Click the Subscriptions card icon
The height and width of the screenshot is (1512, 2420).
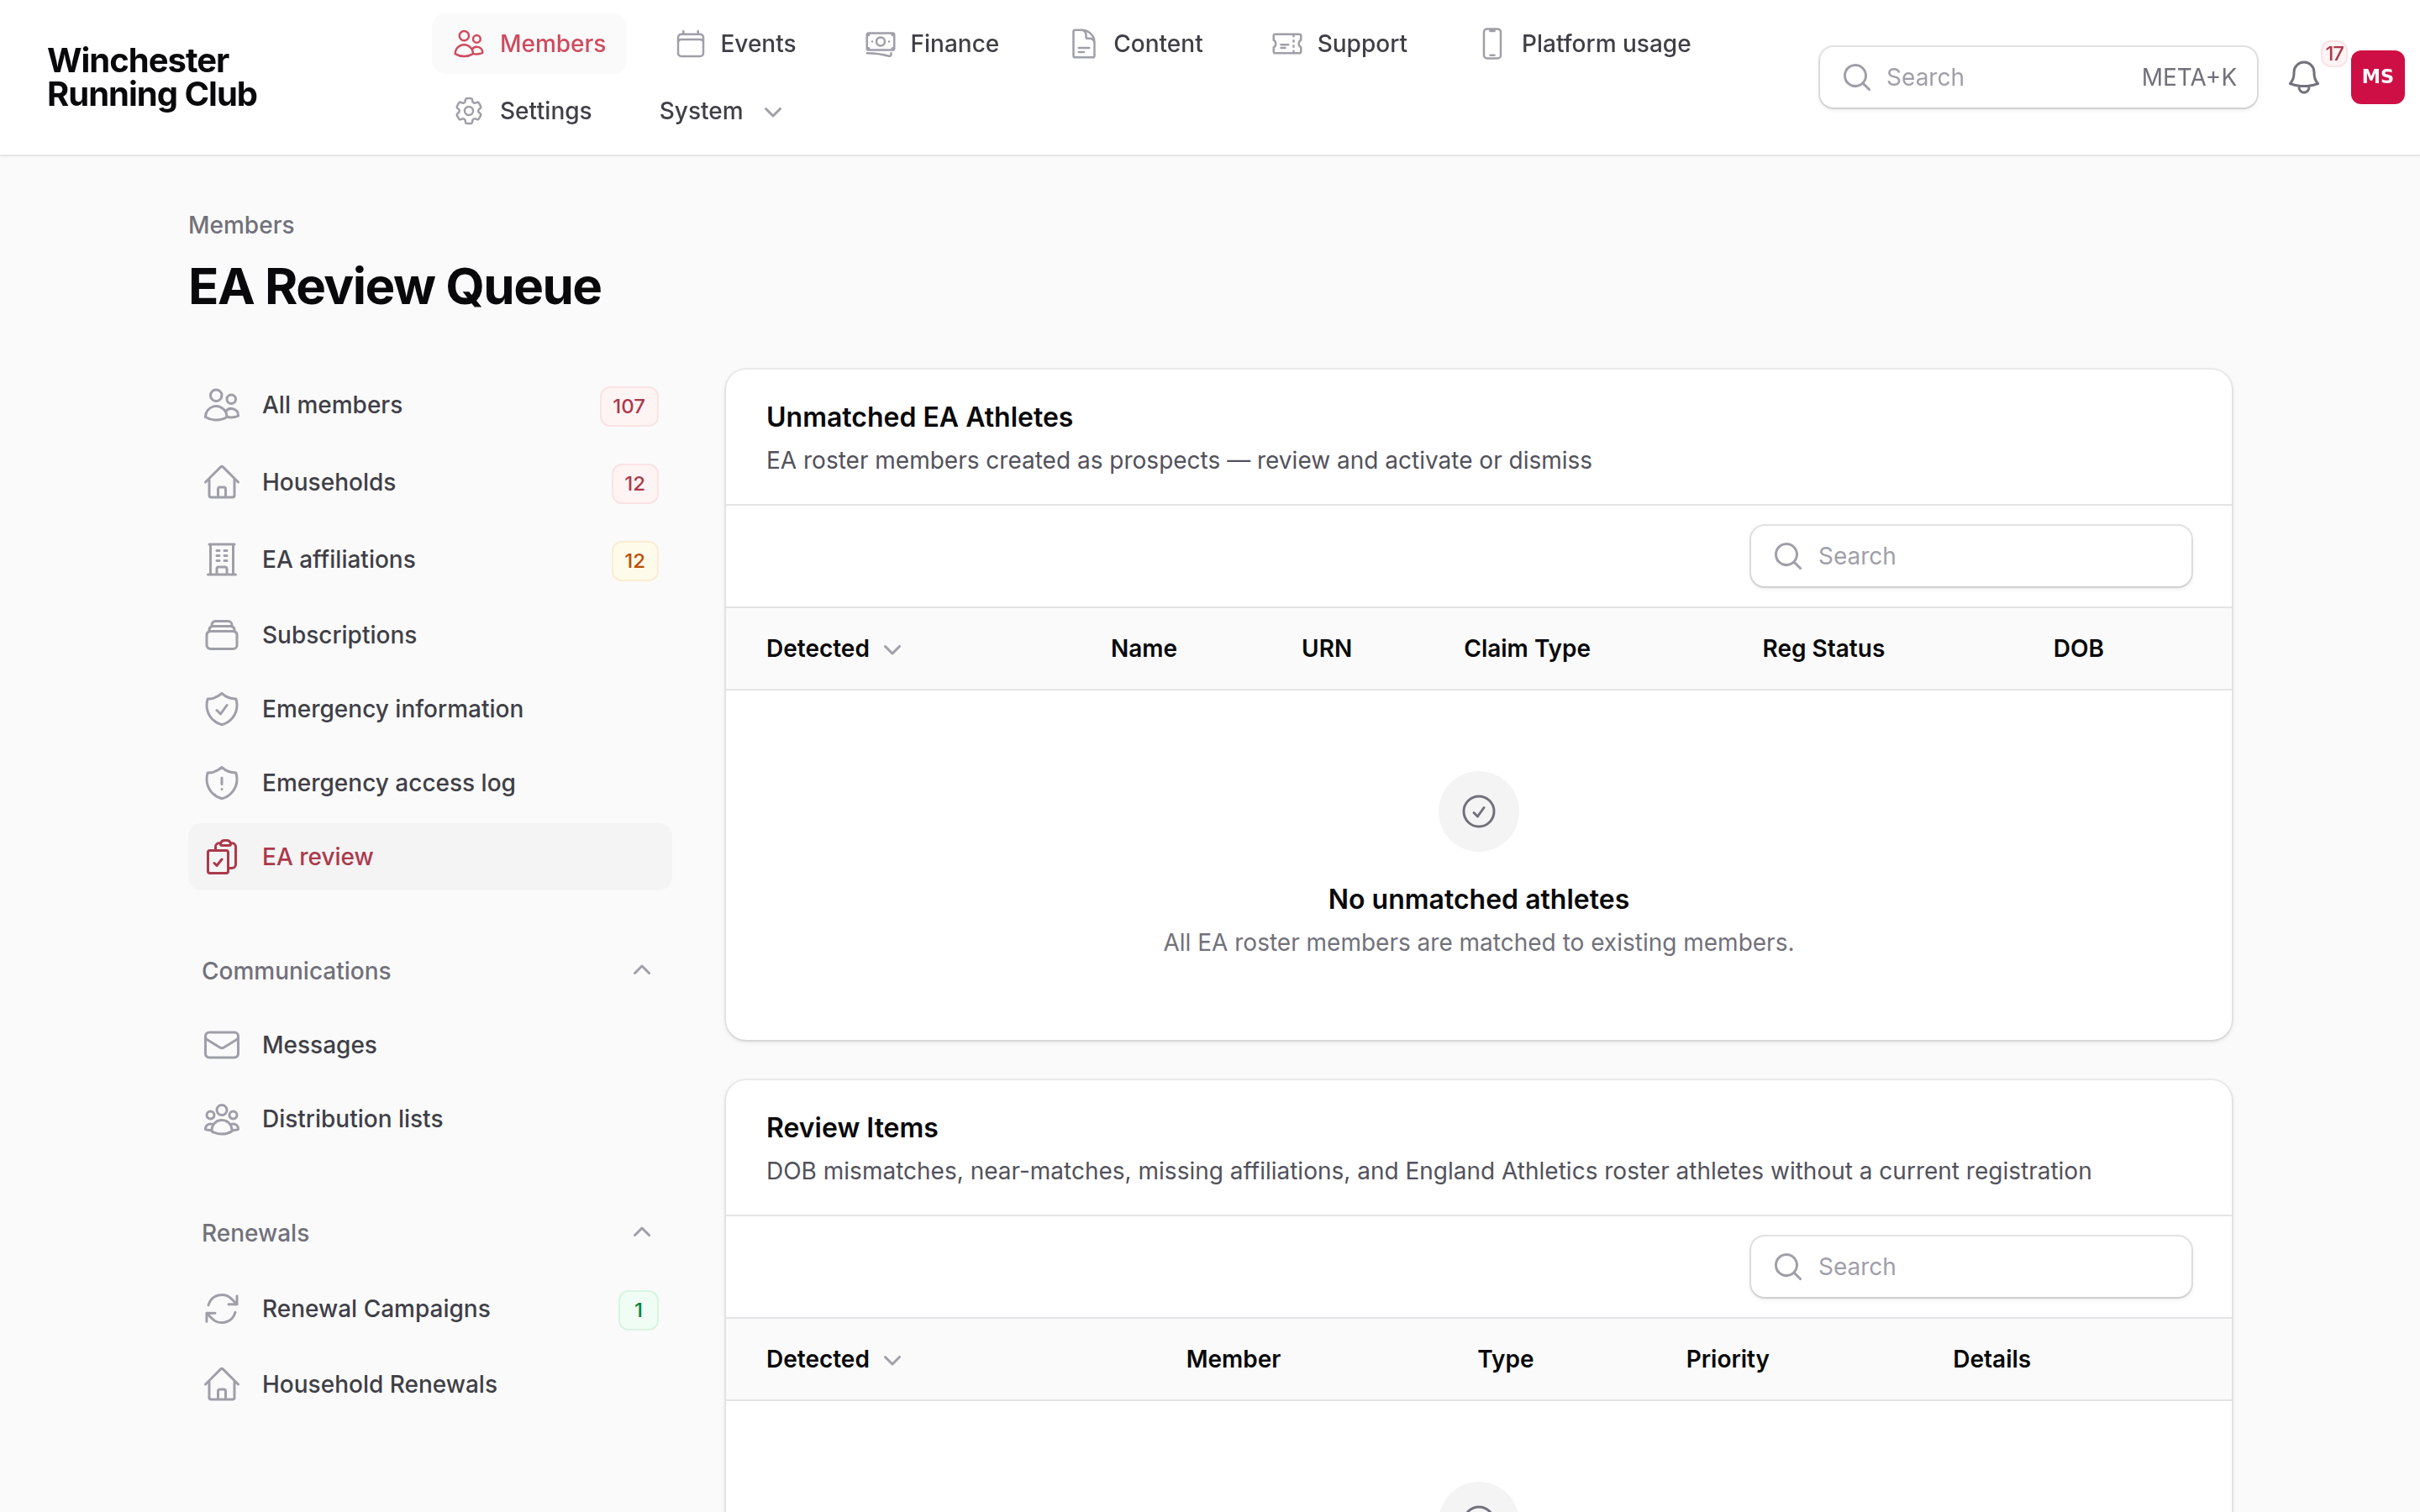point(221,635)
